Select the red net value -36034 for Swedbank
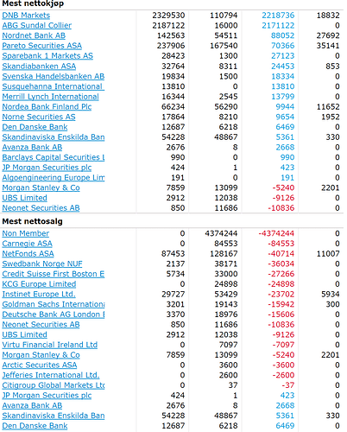The image size is (347, 432). 281,264
